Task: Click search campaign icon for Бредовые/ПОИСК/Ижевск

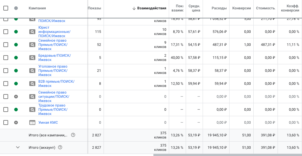Action: pyautogui.click(x=32, y=58)
